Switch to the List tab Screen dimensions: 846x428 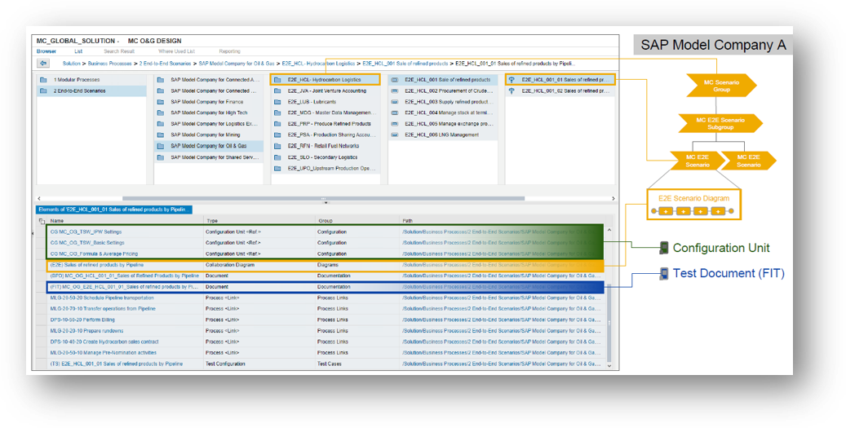pyautogui.click(x=78, y=51)
